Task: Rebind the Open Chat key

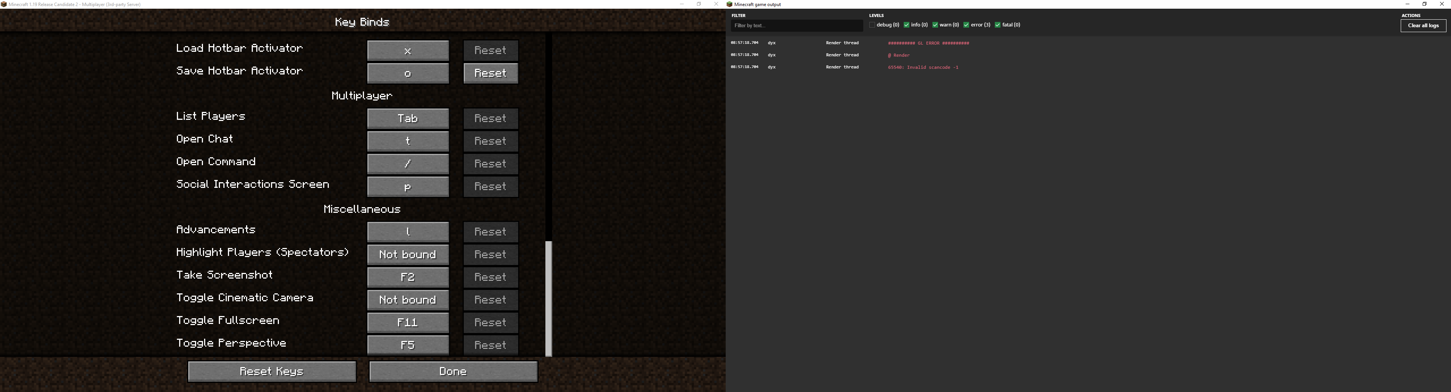Action: [x=408, y=141]
